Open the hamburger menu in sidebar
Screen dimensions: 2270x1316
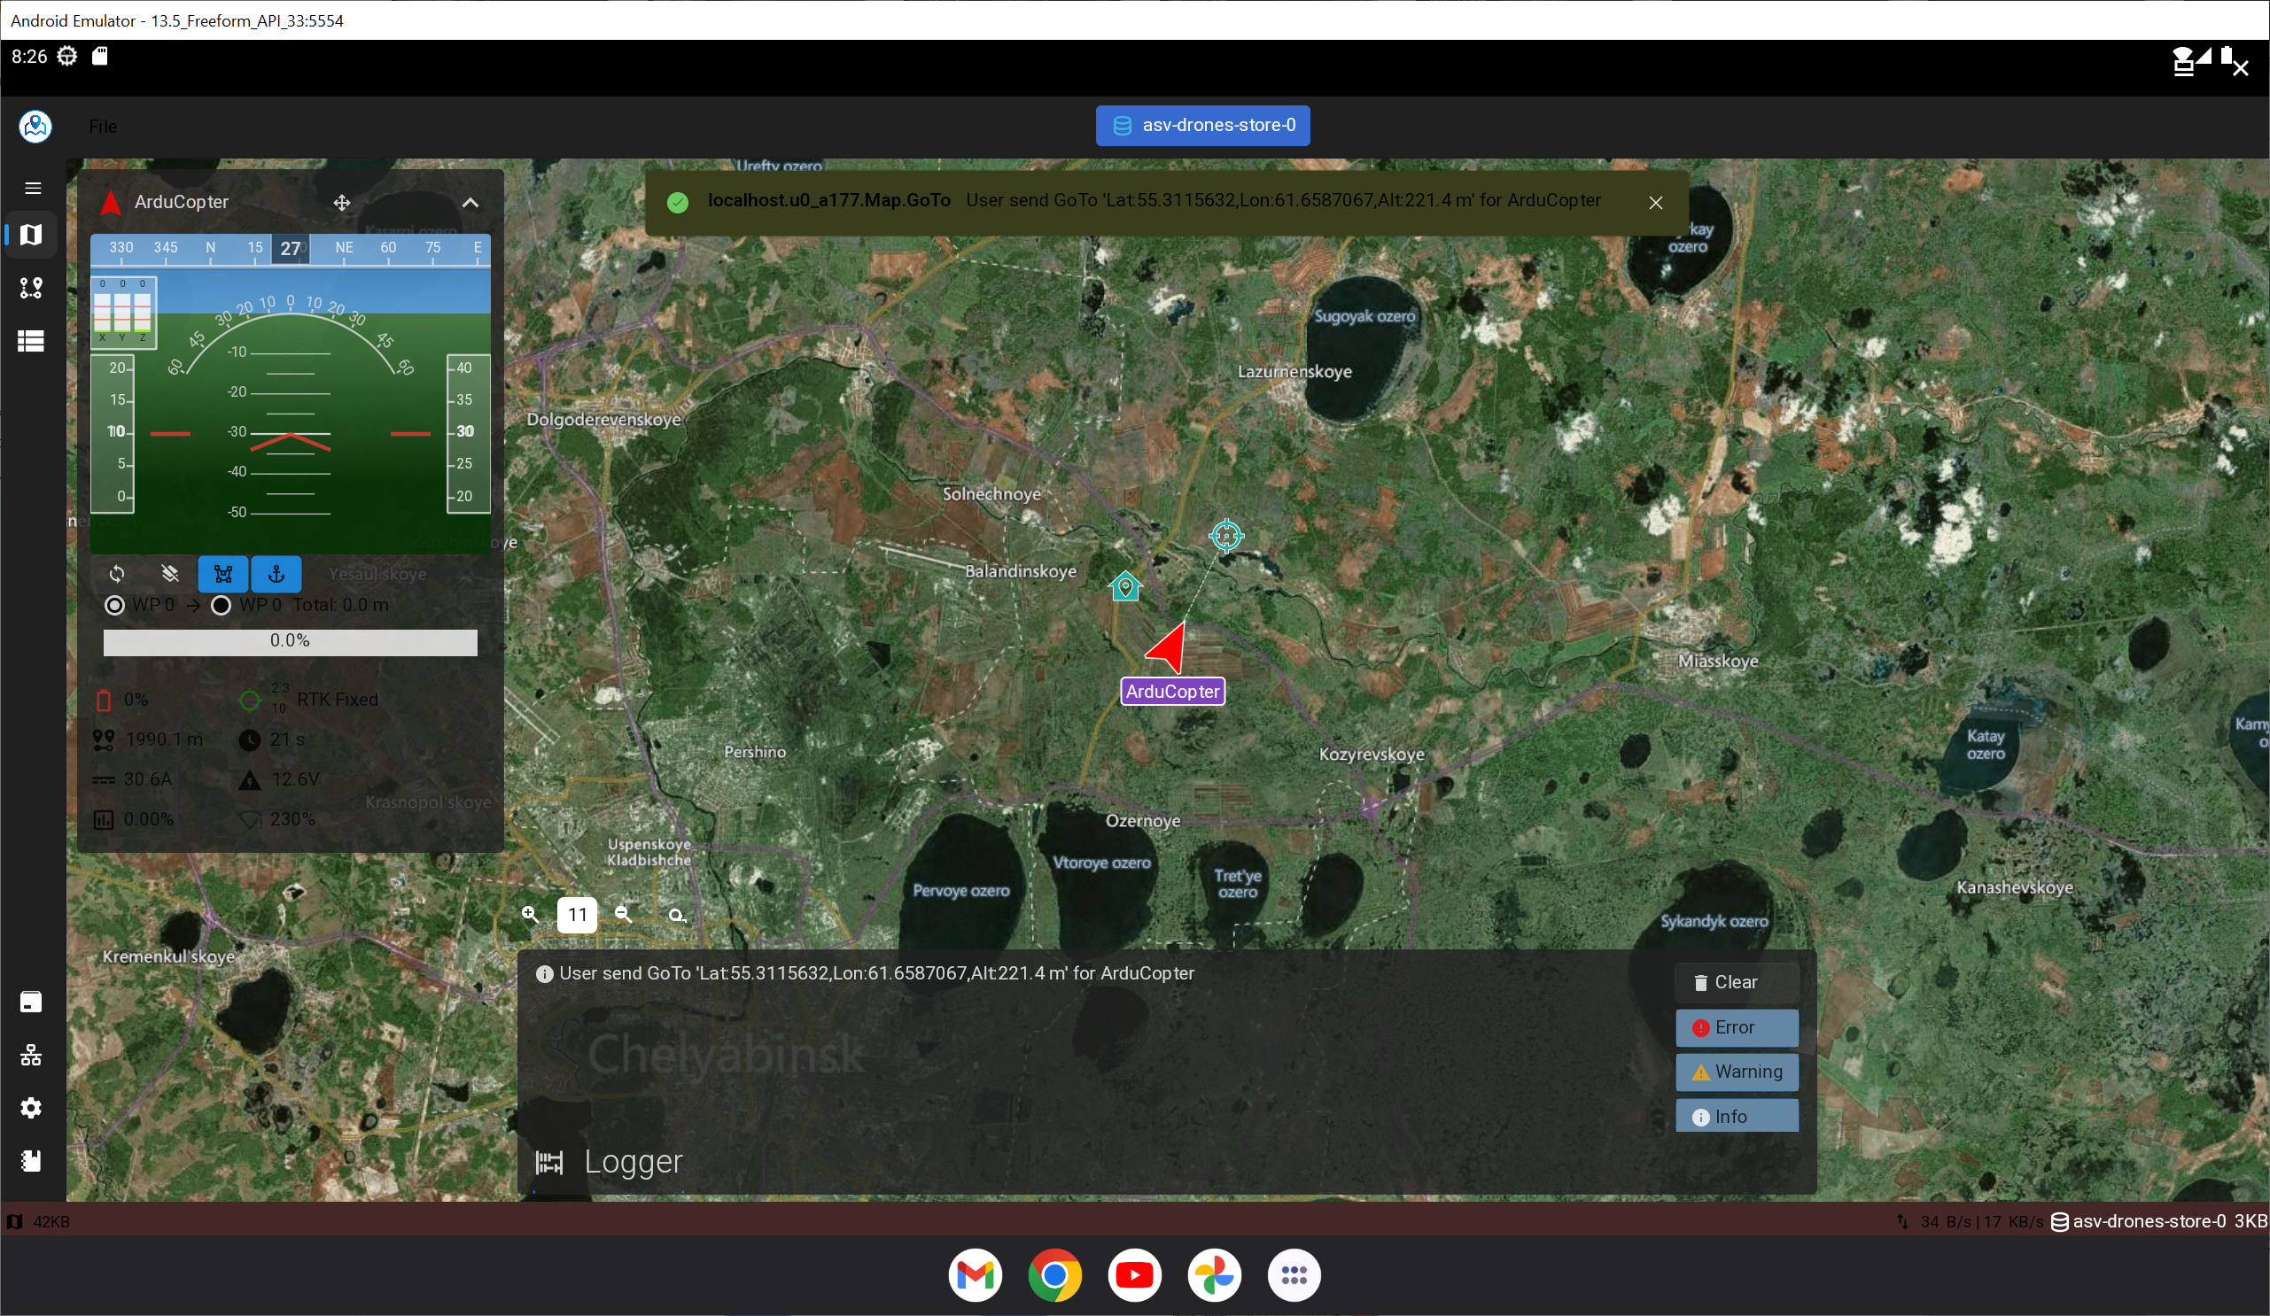[33, 188]
